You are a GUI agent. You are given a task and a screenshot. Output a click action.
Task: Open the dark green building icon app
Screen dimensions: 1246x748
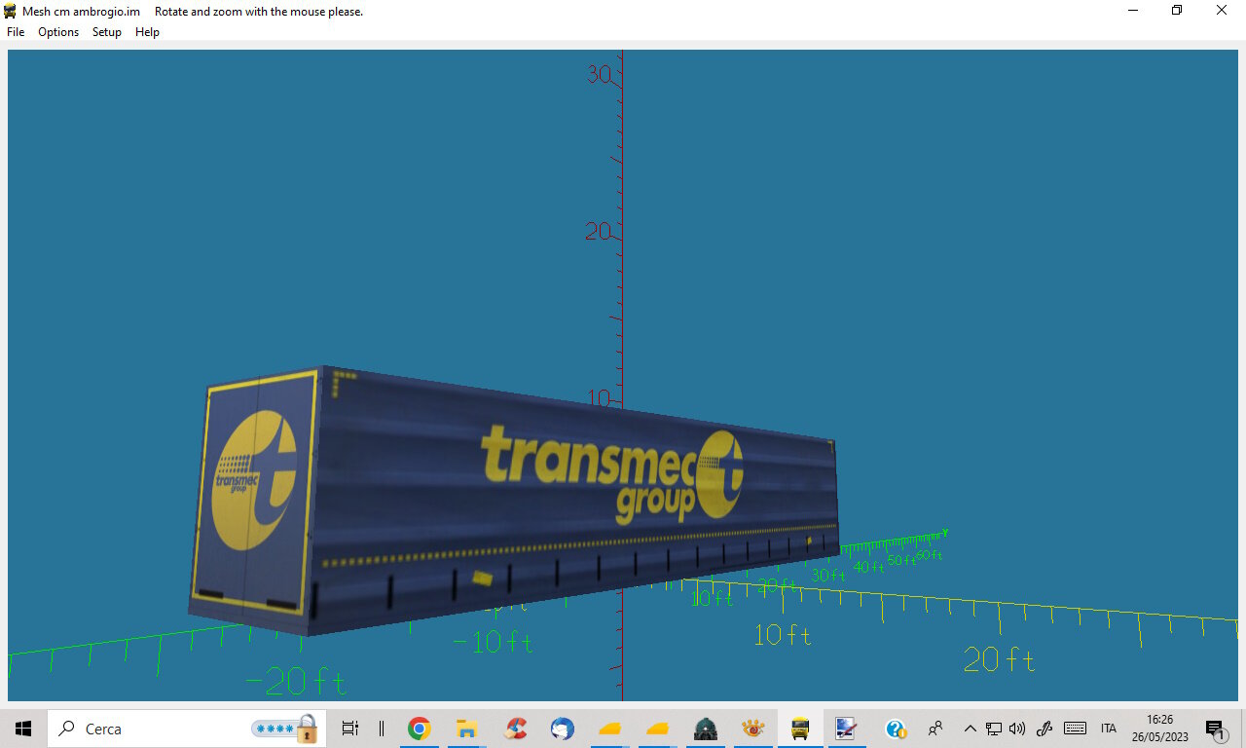pyautogui.click(x=706, y=729)
